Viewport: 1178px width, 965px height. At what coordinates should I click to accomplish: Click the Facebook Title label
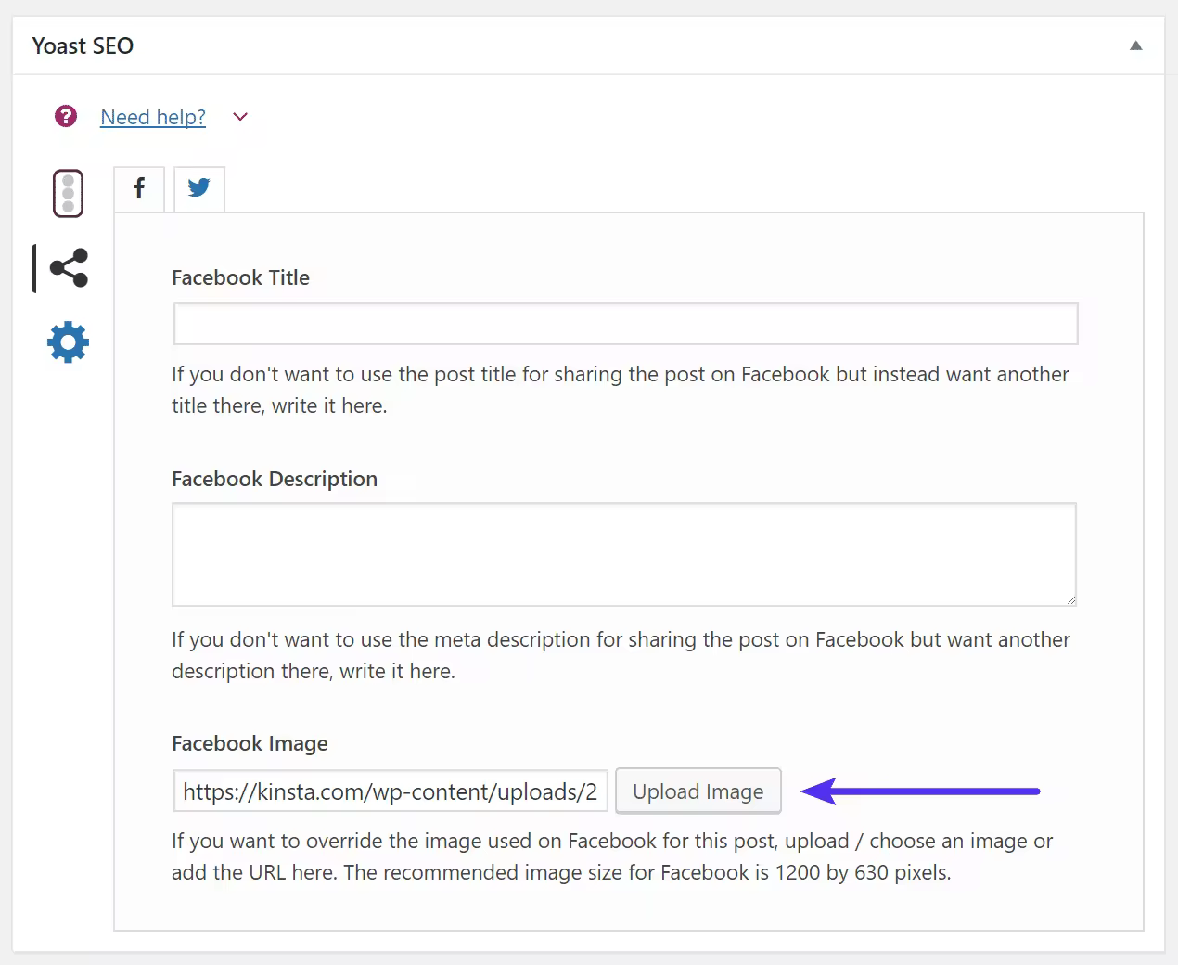240,277
